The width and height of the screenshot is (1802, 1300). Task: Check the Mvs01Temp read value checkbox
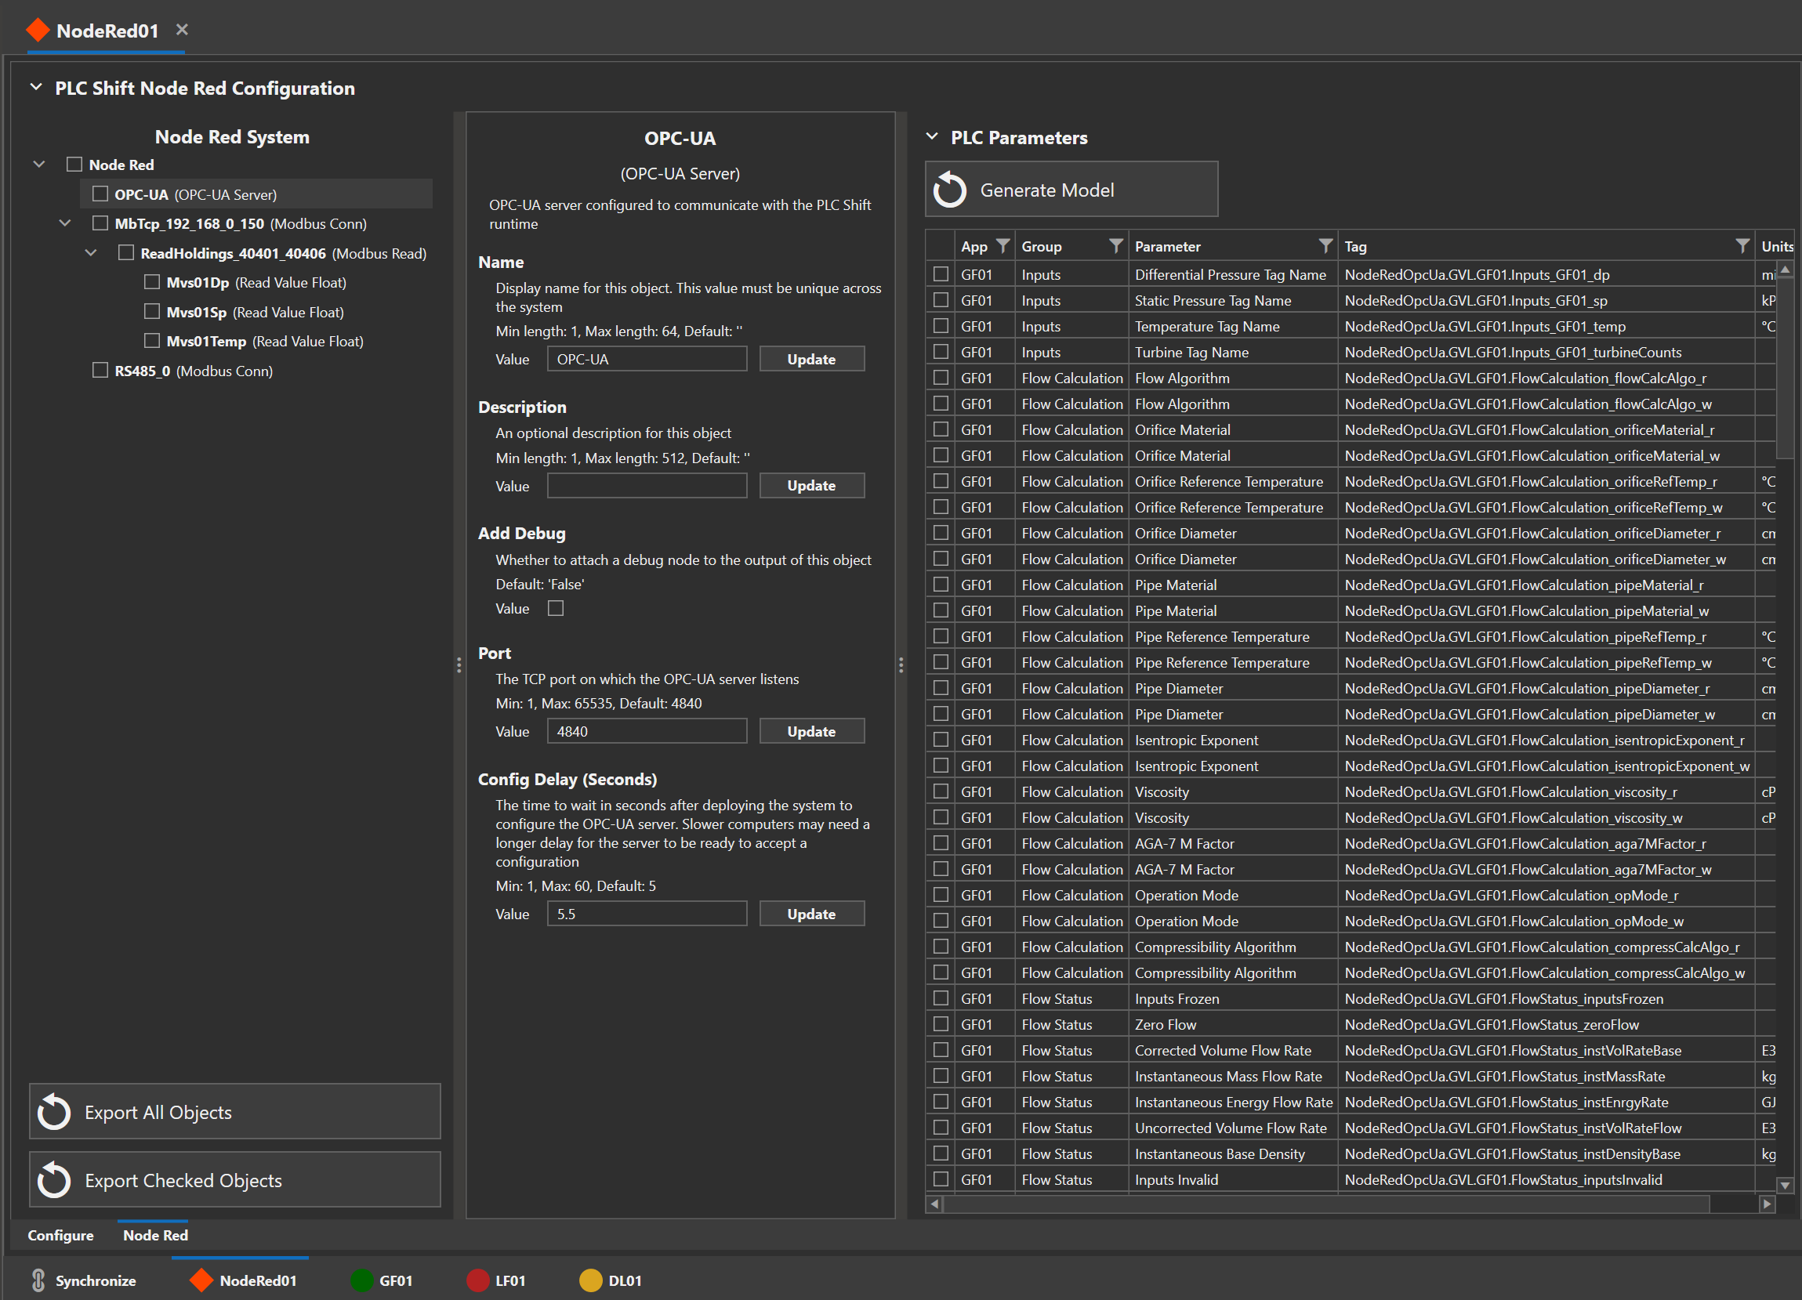tap(152, 341)
